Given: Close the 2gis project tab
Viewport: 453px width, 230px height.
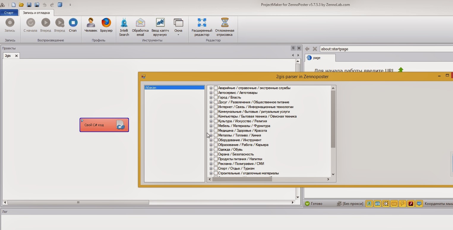Looking at the screenshot, I should point(16,56).
